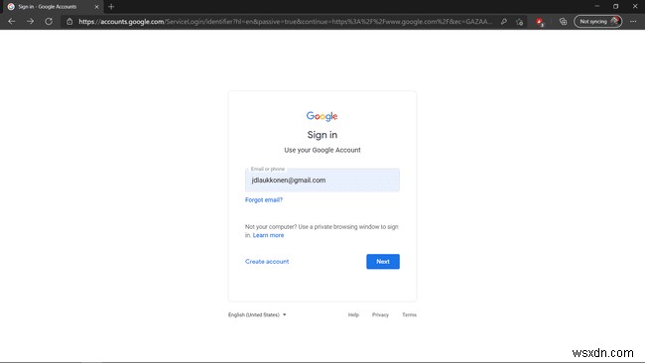Follow the Learn more link
Screen dimensions: 645x363
click(x=268, y=235)
